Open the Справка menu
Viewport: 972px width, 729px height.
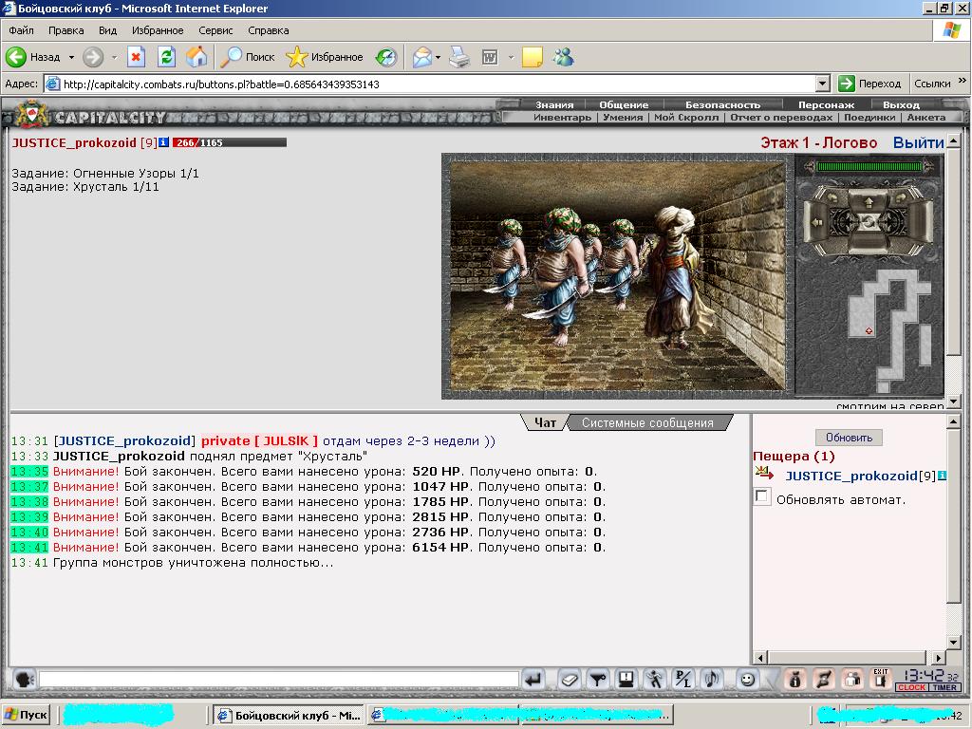[269, 30]
